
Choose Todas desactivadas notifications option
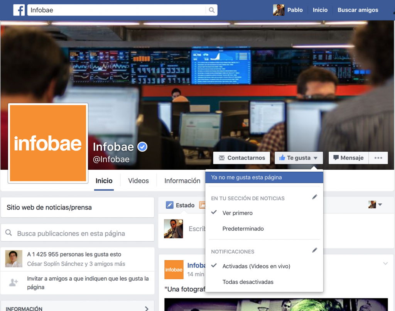248,282
